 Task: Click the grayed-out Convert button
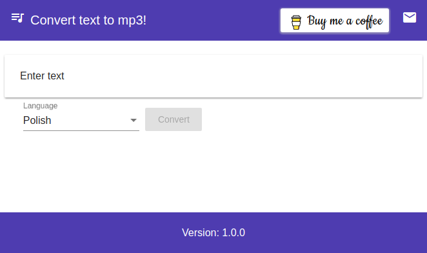tap(174, 119)
